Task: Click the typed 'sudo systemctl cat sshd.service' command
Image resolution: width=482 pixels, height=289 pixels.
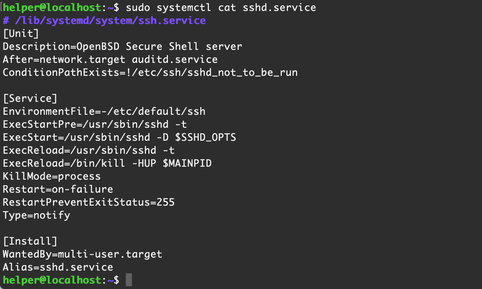Action: click(x=221, y=8)
